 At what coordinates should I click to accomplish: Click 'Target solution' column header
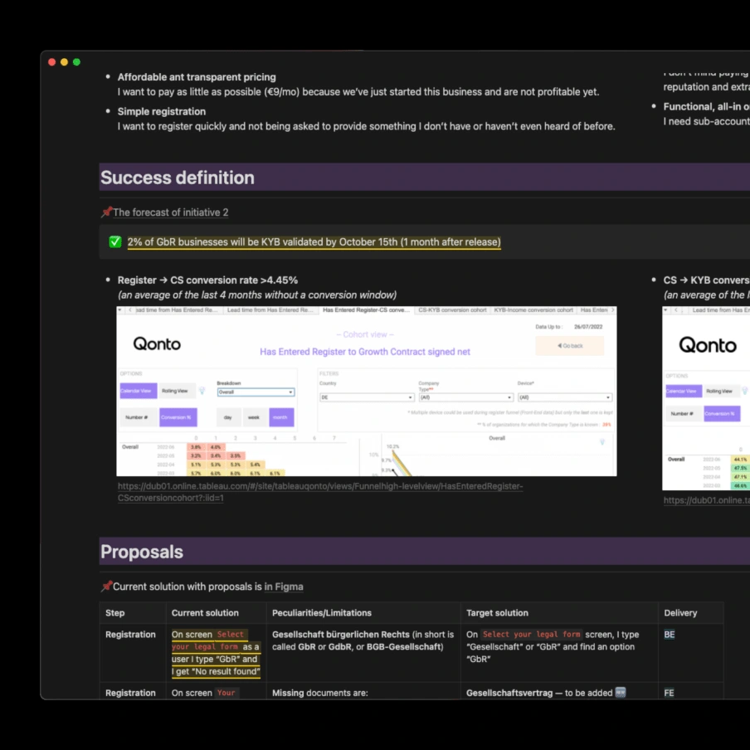(497, 613)
